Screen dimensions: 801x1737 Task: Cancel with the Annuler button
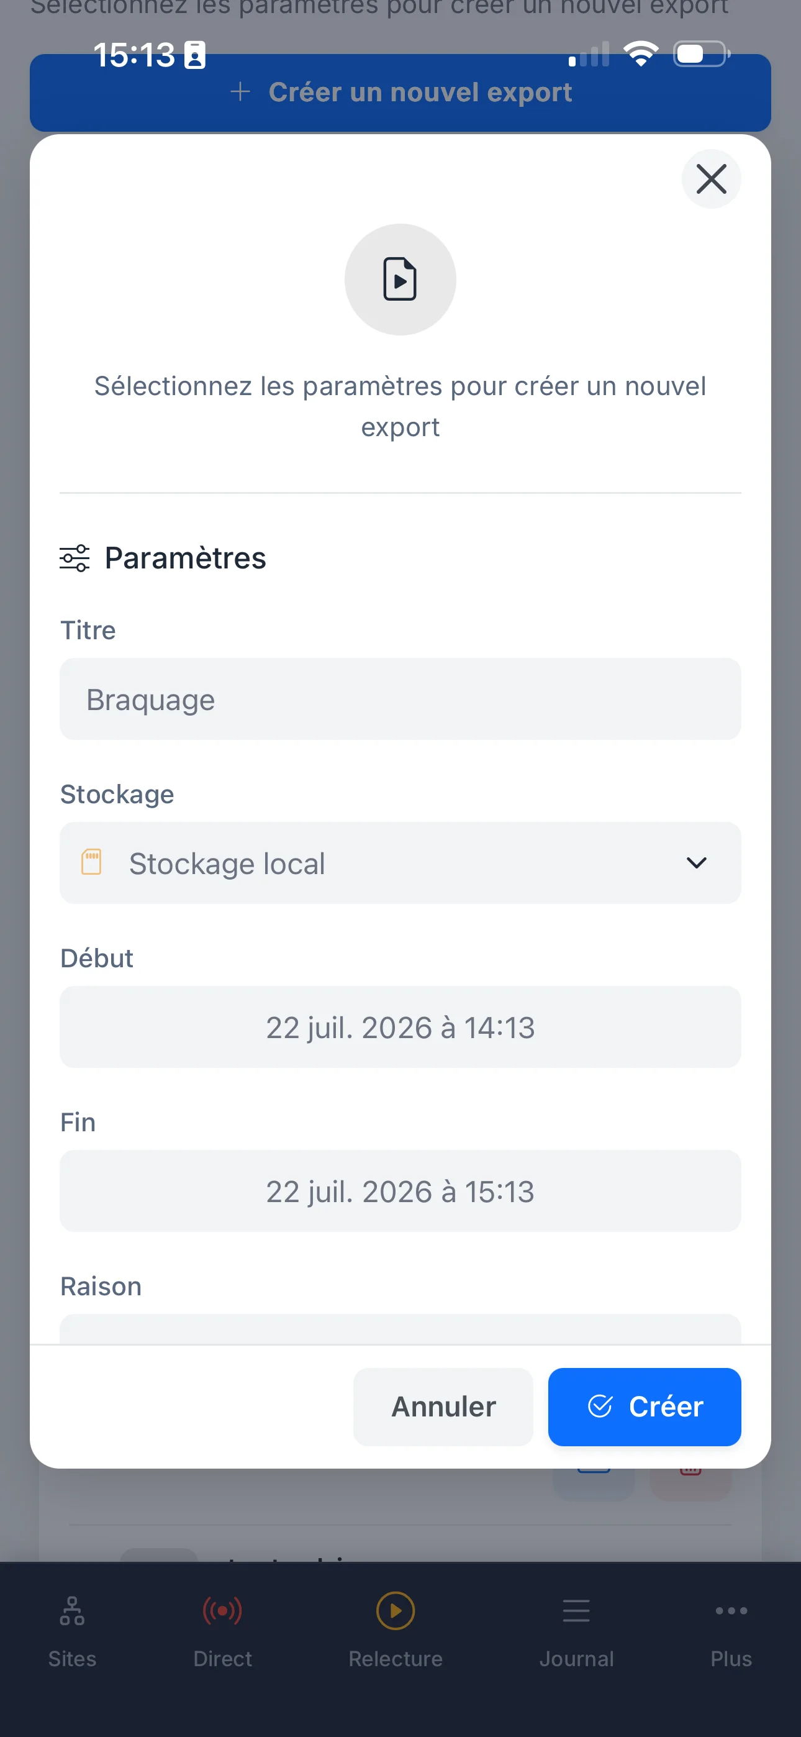tap(443, 1406)
